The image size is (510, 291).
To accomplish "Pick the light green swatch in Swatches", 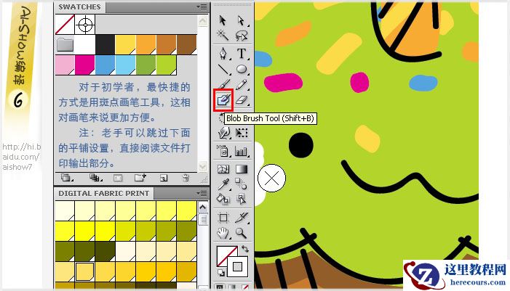I will [x=166, y=65].
